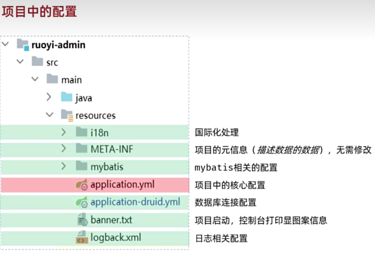Click the 项目中的核心配置 description
375x255 pixels.
230,185
